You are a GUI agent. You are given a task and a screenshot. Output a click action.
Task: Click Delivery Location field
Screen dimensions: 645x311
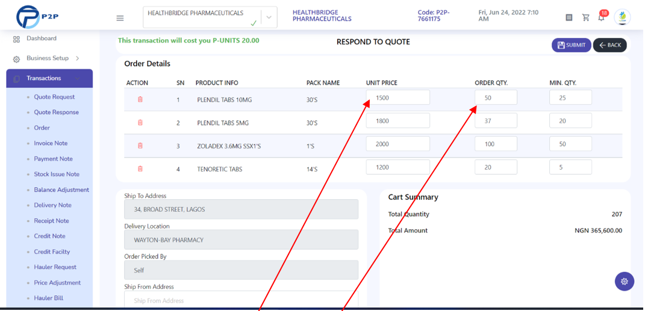tap(241, 239)
